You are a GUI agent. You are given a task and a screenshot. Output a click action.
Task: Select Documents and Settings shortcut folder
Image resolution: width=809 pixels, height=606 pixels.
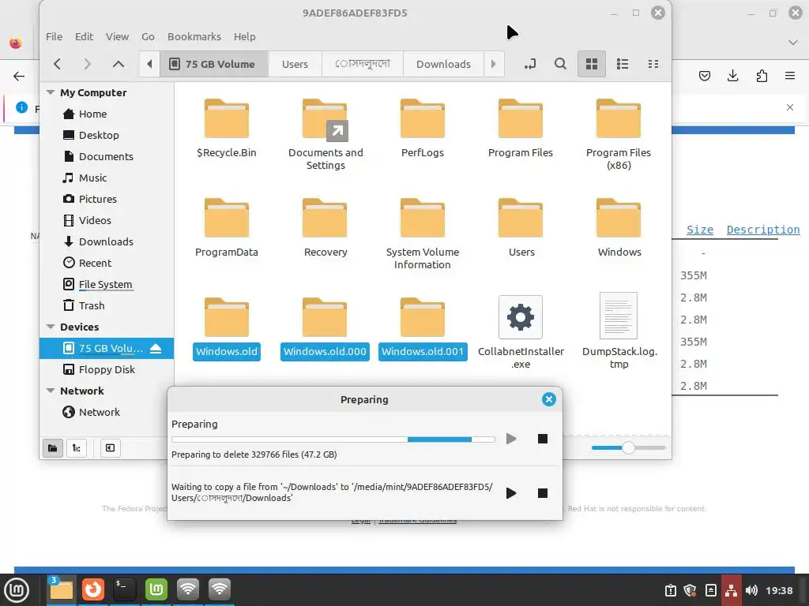click(325, 134)
